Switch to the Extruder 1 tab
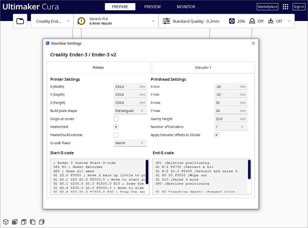 coord(203,68)
